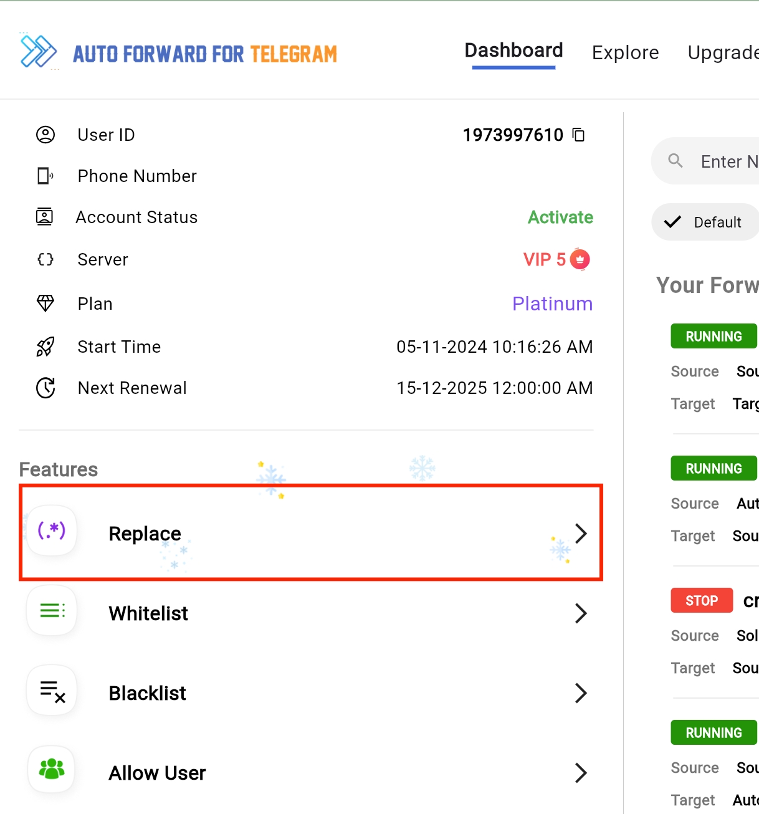Expand the Whitelist chevron arrow
The height and width of the screenshot is (814, 759).
581,613
